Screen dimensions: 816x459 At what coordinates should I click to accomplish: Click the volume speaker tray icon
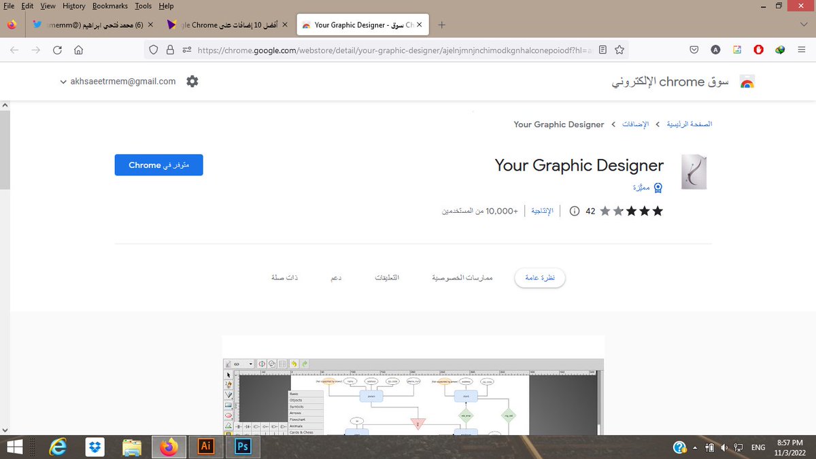click(724, 447)
